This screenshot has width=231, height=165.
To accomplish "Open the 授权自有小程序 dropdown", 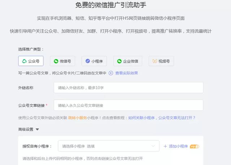I will coord(109,146).
